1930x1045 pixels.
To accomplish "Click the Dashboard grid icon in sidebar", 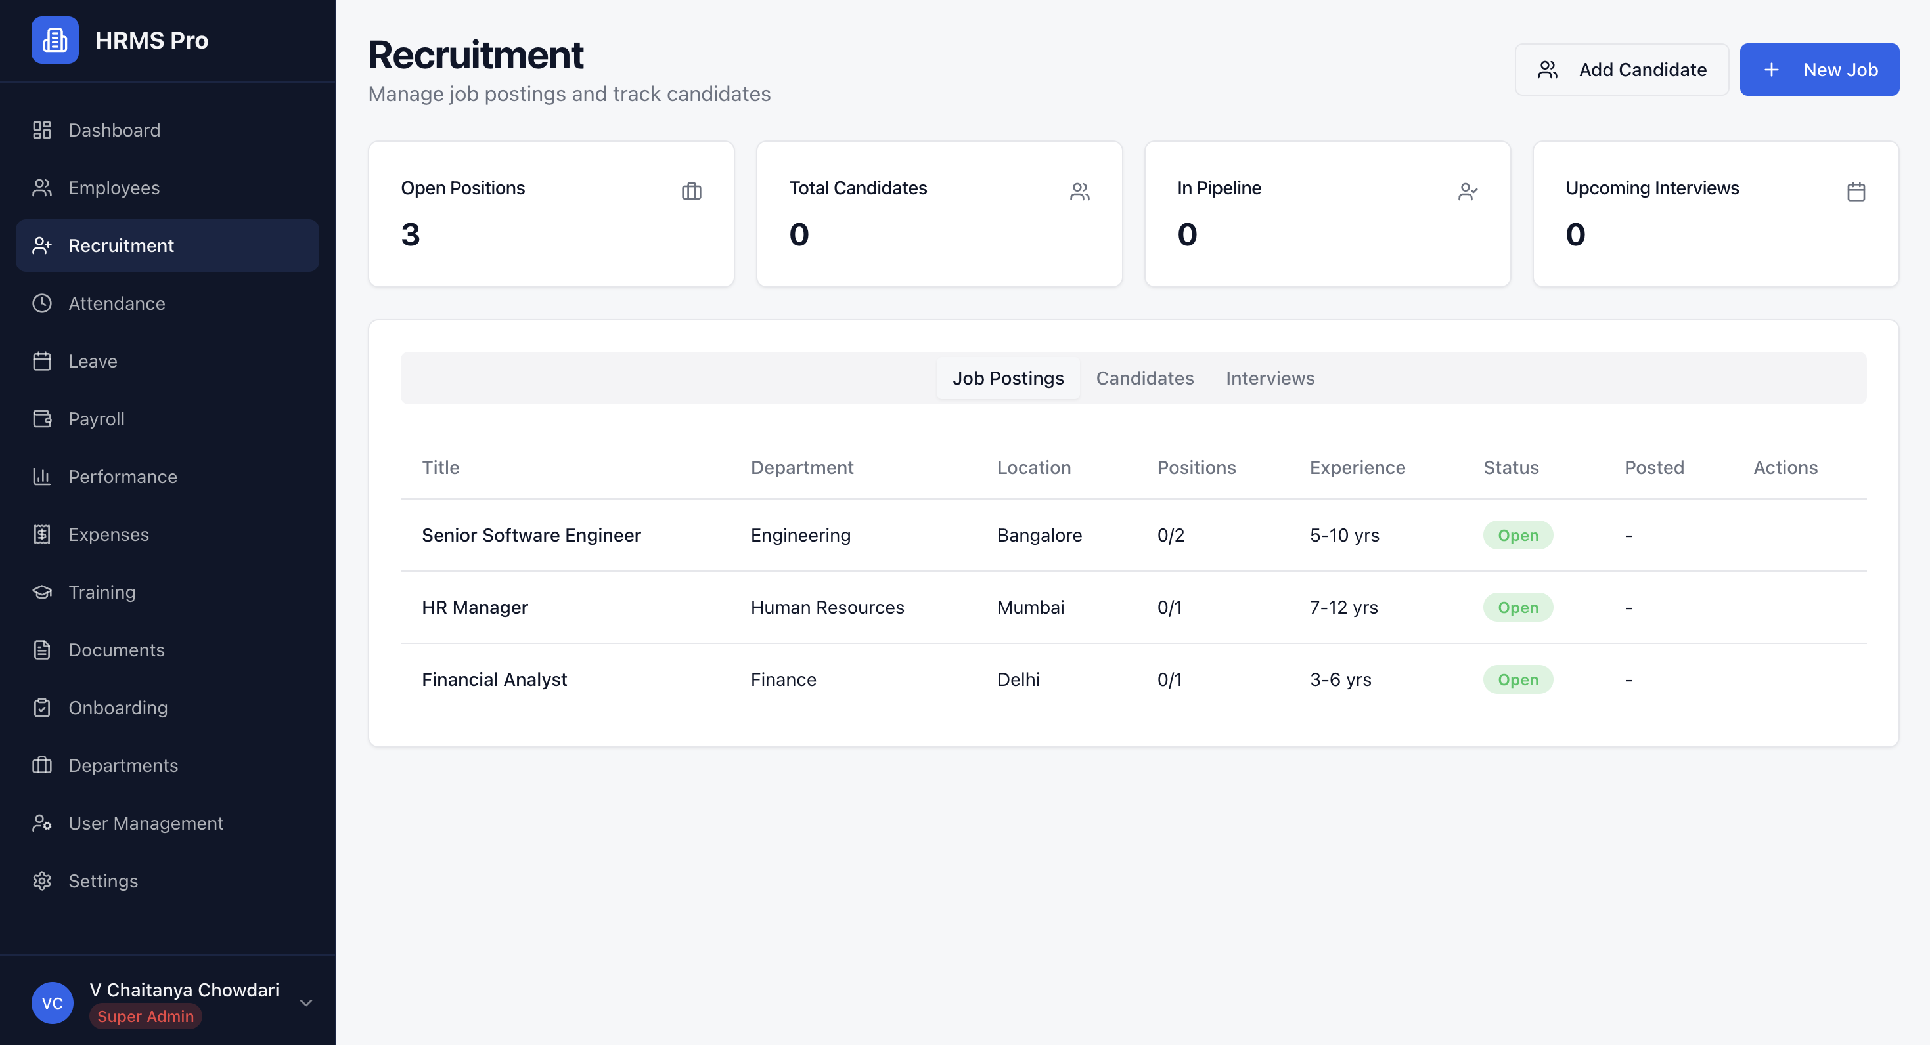I will click(42, 130).
